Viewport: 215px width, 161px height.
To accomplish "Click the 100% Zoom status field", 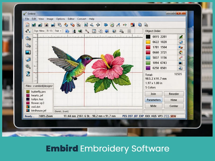I will click(x=46, y=116).
